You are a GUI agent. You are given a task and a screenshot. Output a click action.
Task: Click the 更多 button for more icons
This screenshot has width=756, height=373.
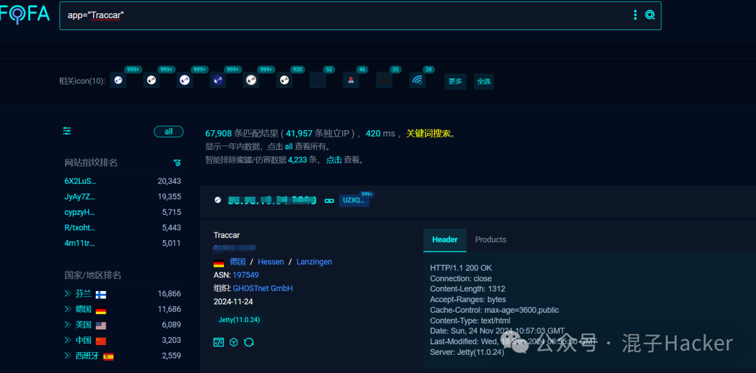pyautogui.click(x=455, y=81)
